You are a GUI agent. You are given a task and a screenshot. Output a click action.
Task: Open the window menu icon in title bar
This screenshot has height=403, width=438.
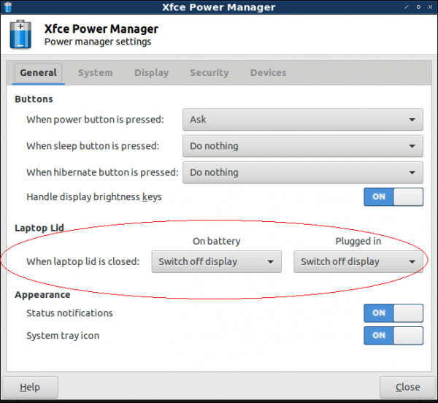tap(9, 7)
